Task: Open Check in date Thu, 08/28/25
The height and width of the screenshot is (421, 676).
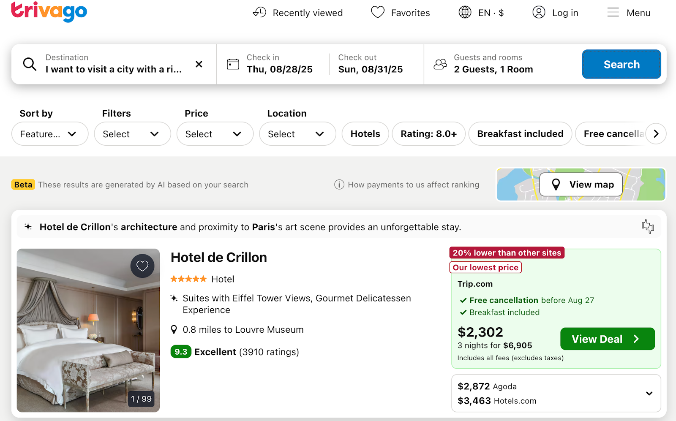Action: click(x=279, y=64)
